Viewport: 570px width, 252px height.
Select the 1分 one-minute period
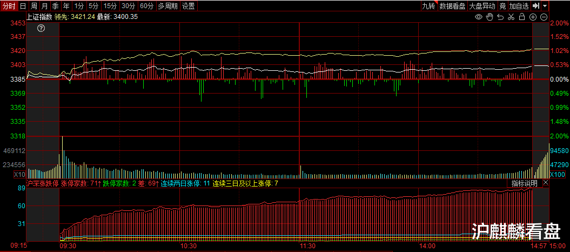[x=79, y=6]
